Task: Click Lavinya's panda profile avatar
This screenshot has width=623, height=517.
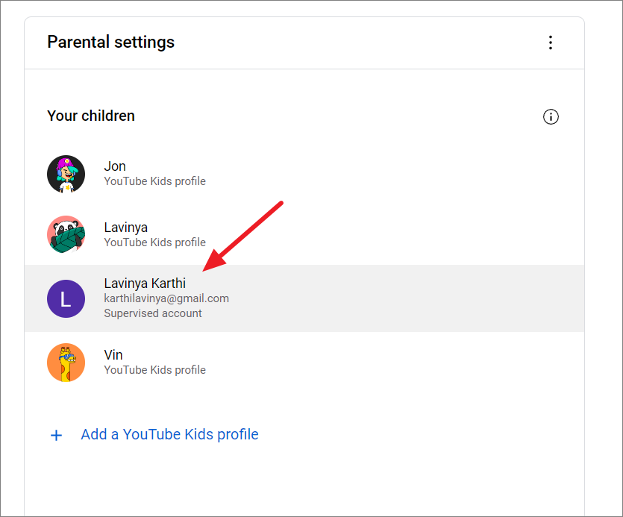Action: (x=66, y=234)
